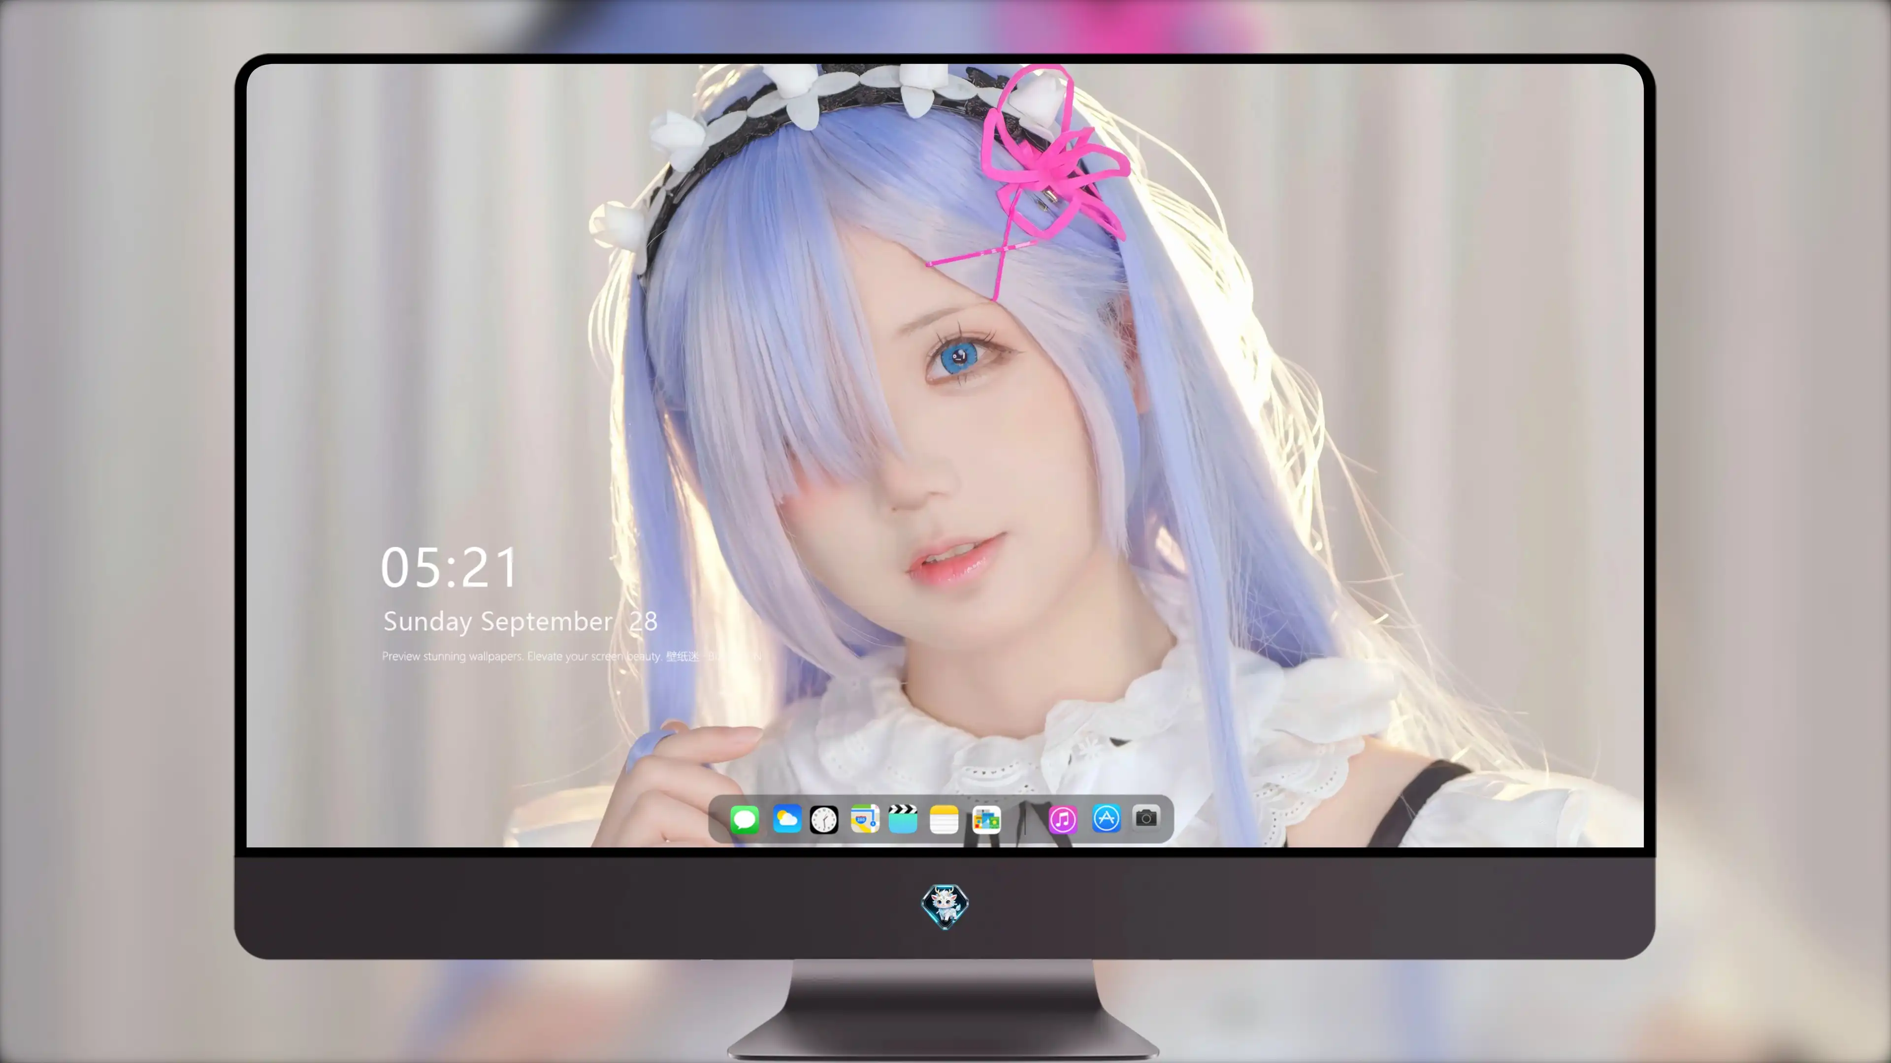
Task: Click the date text 'Sunday September 28'
Action: (x=520, y=622)
